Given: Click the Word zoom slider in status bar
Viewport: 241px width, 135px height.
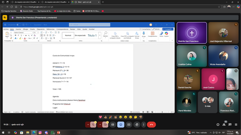Looking at the screenshot, I should (162, 112).
